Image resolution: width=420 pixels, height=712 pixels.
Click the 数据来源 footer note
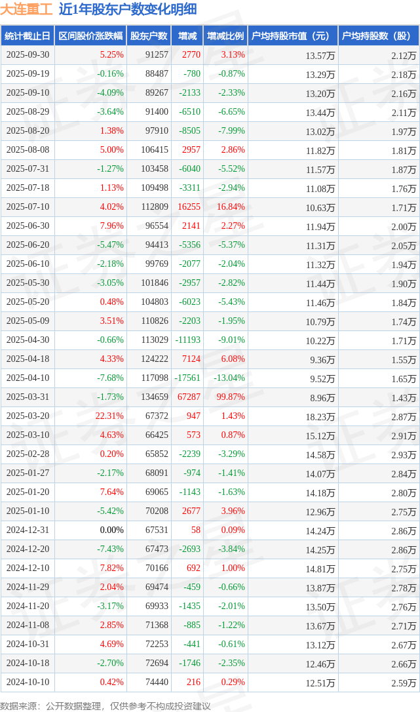(x=105, y=705)
